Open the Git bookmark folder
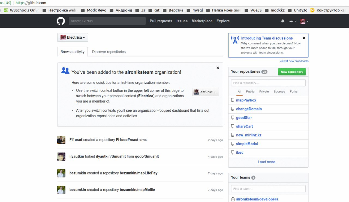 154,10
